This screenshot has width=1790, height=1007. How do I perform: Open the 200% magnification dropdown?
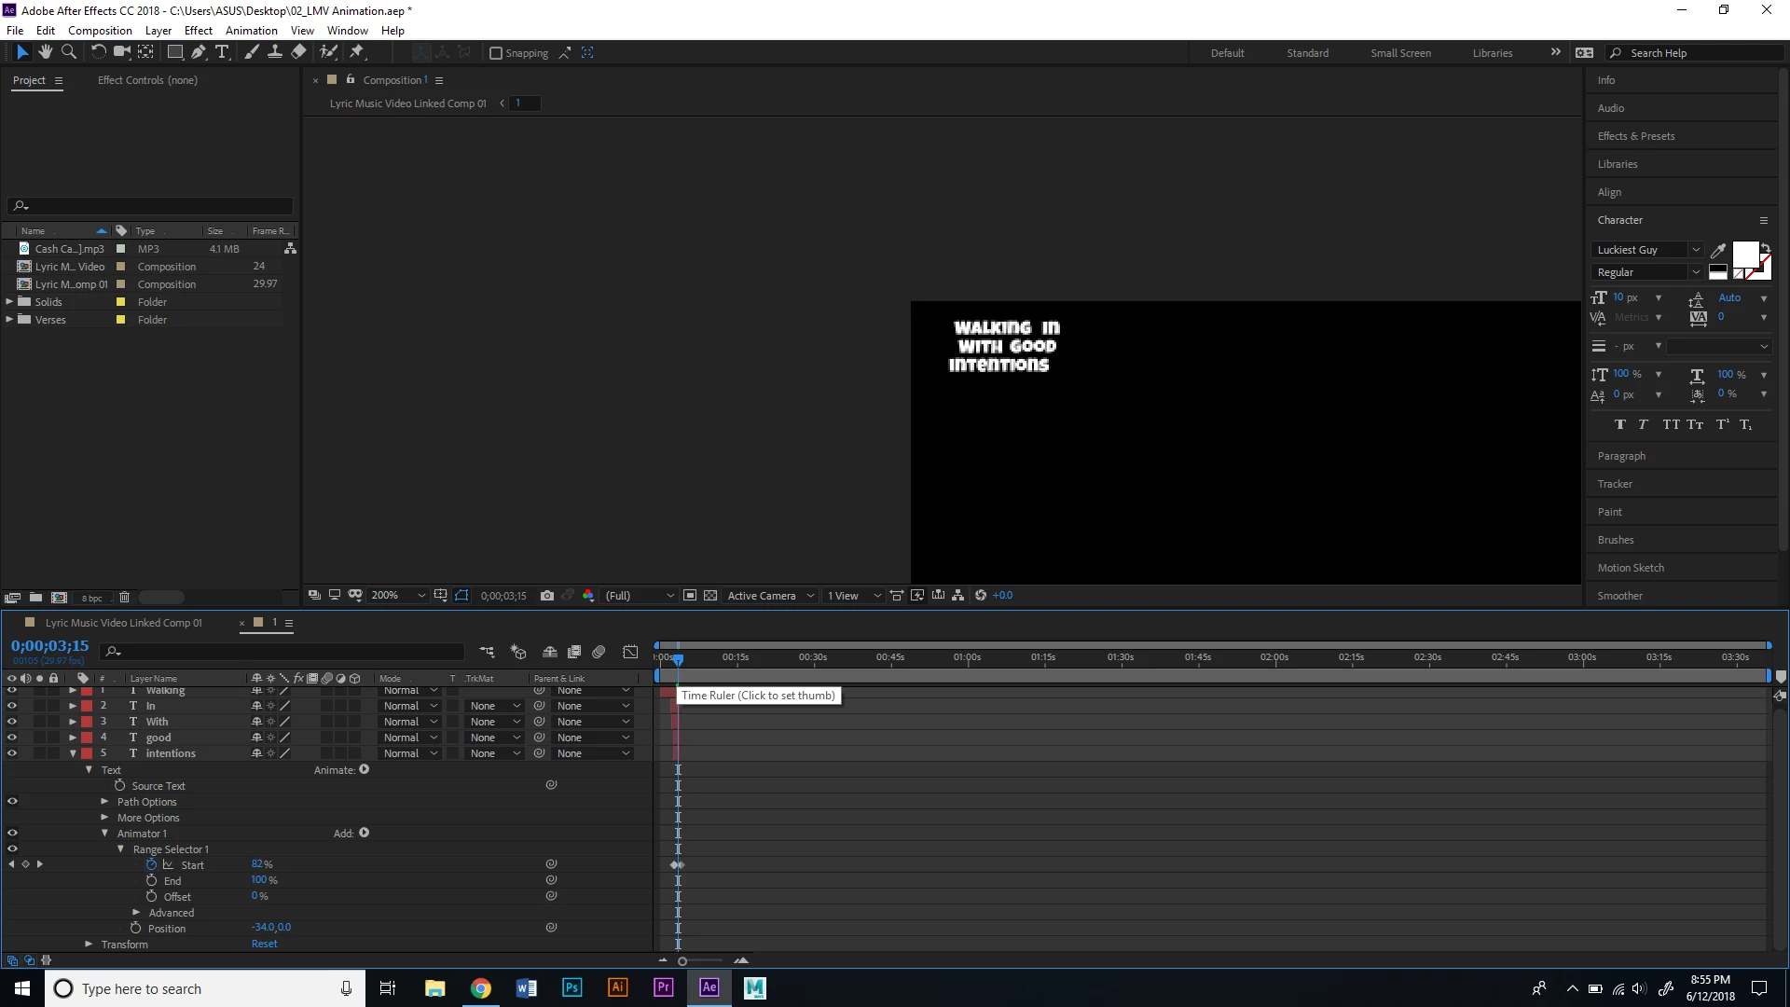pos(399,596)
